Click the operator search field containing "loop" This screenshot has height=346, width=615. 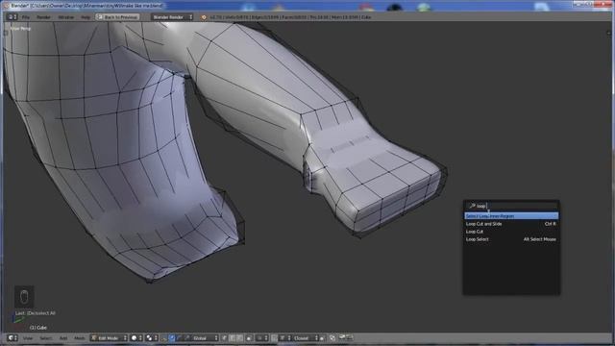coord(511,206)
